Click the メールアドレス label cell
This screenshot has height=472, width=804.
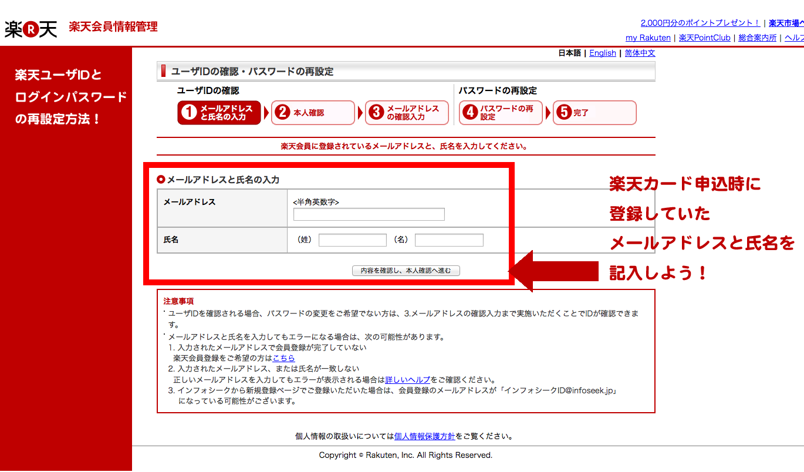(x=222, y=208)
